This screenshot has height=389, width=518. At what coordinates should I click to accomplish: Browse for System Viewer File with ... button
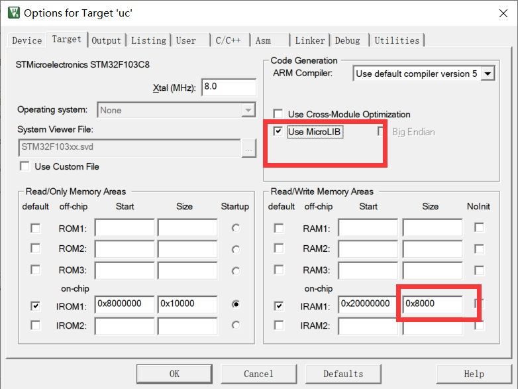[249, 148]
